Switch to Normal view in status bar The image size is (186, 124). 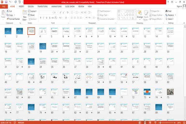click(140, 122)
